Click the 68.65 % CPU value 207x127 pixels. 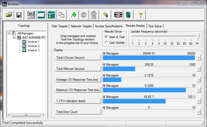(x=149, y=97)
